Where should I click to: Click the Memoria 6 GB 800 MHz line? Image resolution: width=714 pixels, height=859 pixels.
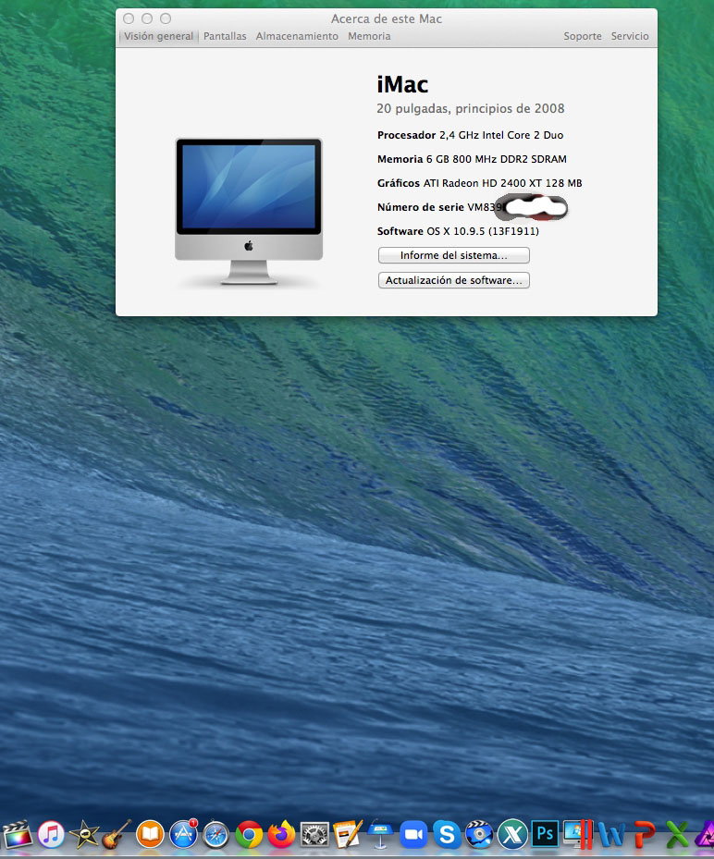472,159
